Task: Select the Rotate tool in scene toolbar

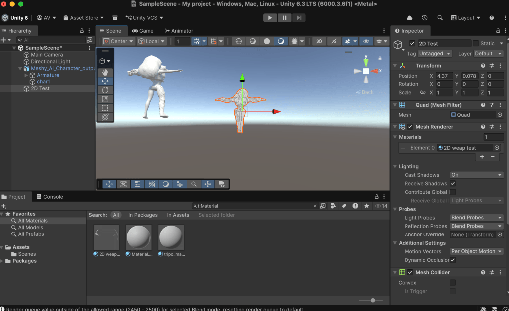Action: click(105, 90)
